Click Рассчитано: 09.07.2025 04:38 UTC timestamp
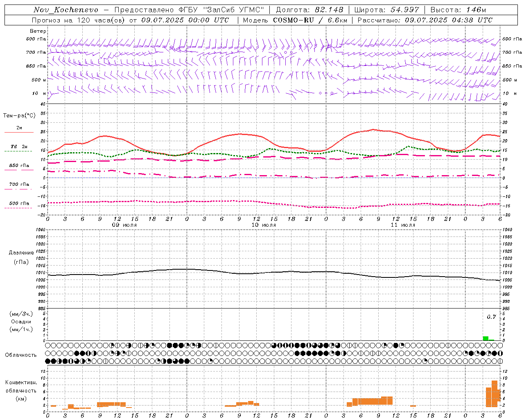The image size is (524, 419). 425,20
